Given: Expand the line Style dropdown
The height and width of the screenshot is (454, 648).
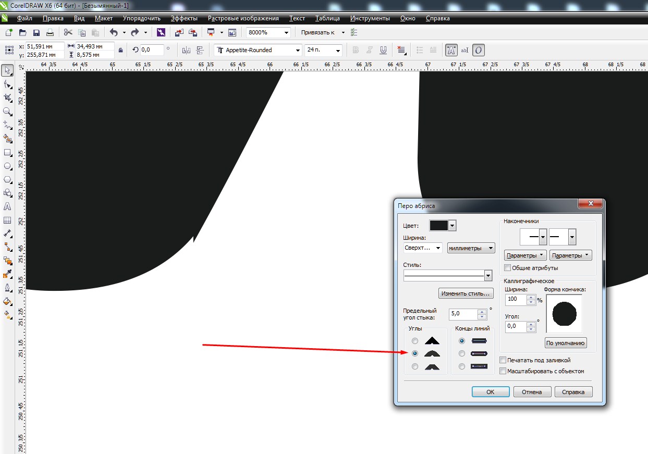Looking at the screenshot, I should [488, 275].
